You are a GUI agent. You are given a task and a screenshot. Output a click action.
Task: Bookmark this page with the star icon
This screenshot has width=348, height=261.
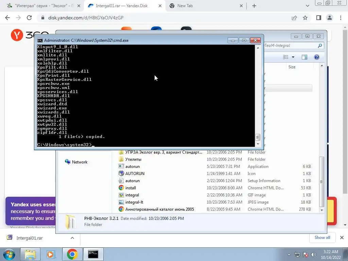tap(305, 18)
